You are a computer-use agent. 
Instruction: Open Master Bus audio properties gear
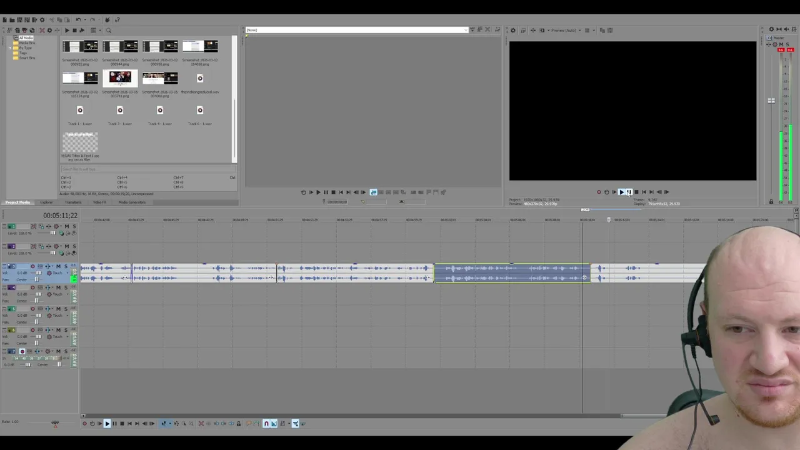coord(771,29)
